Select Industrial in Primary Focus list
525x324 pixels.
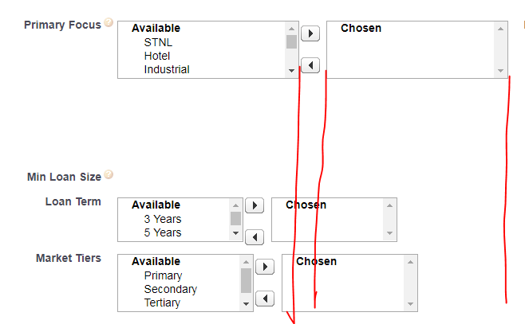(167, 69)
